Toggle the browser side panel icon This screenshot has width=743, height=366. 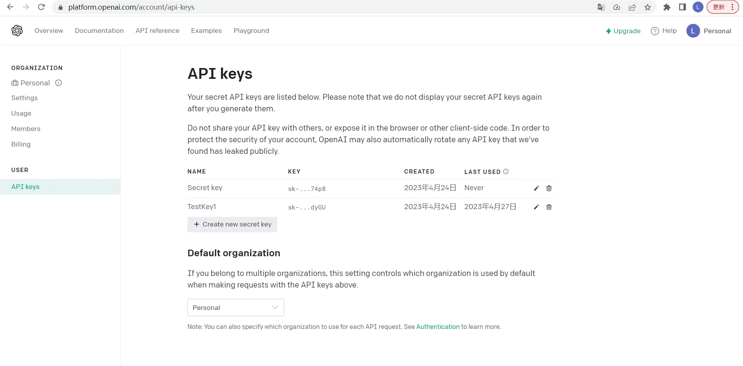point(683,7)
